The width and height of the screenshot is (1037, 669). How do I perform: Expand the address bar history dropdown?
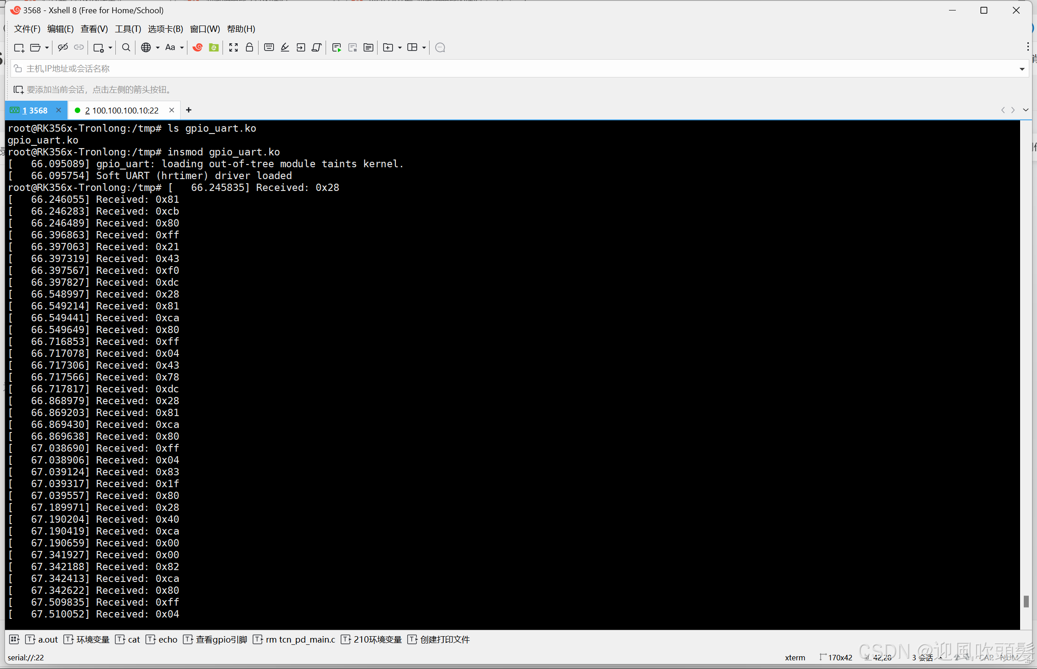(x=1022, y=69)
